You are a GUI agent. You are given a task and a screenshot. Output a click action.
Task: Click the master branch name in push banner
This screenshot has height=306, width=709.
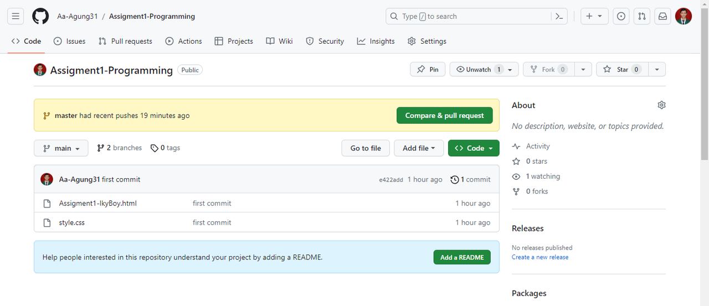coord(66,116)
